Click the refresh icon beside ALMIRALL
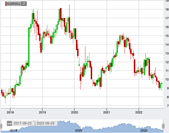 click(24, 4)
